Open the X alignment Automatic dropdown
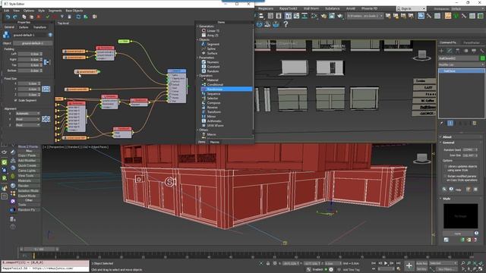 [x=27, y=114]
